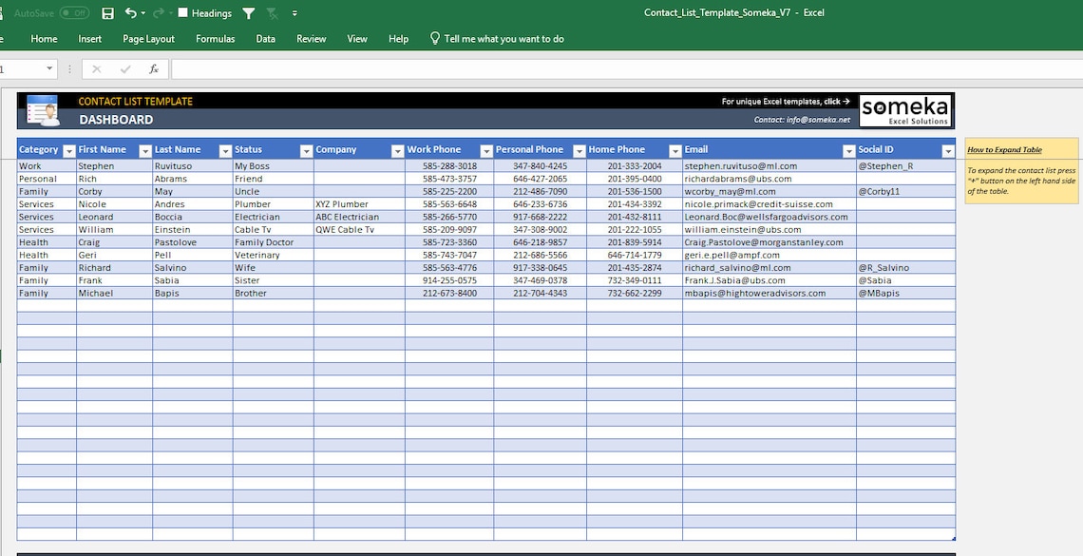Click the Someka Excel Solutions logo
This screenshot has height=556, width=1083.
coord(904,110)
